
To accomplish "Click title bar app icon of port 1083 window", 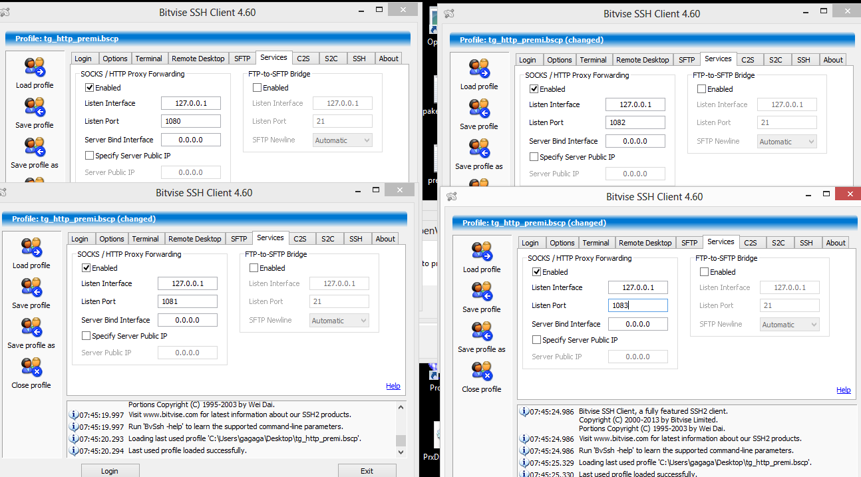I will click(x=452, y=196).
